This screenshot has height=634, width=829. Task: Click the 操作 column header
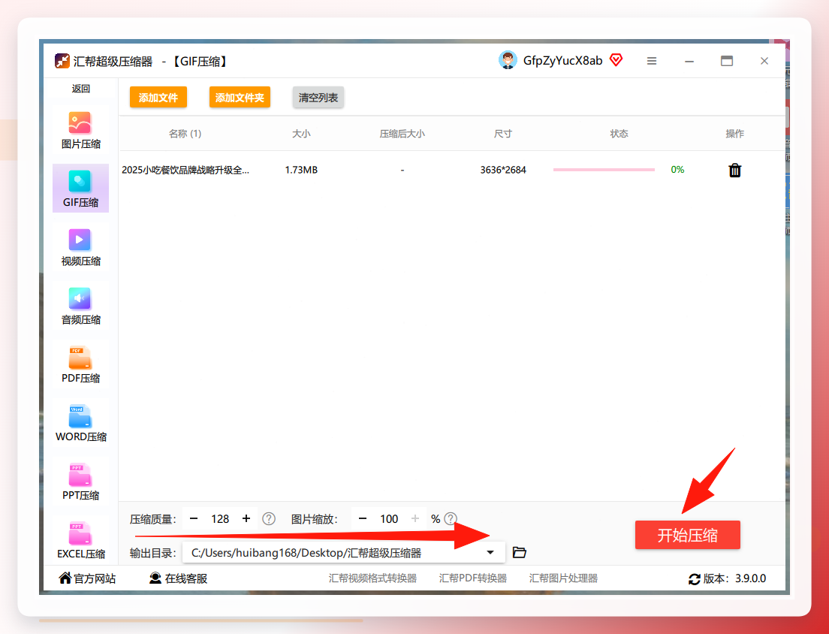[x=735, y=134]
